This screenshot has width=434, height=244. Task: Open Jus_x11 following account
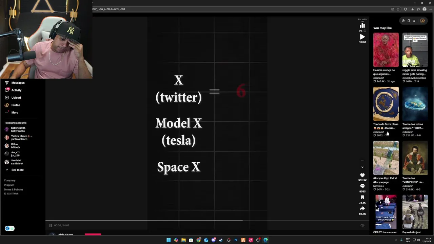(13, 154)
